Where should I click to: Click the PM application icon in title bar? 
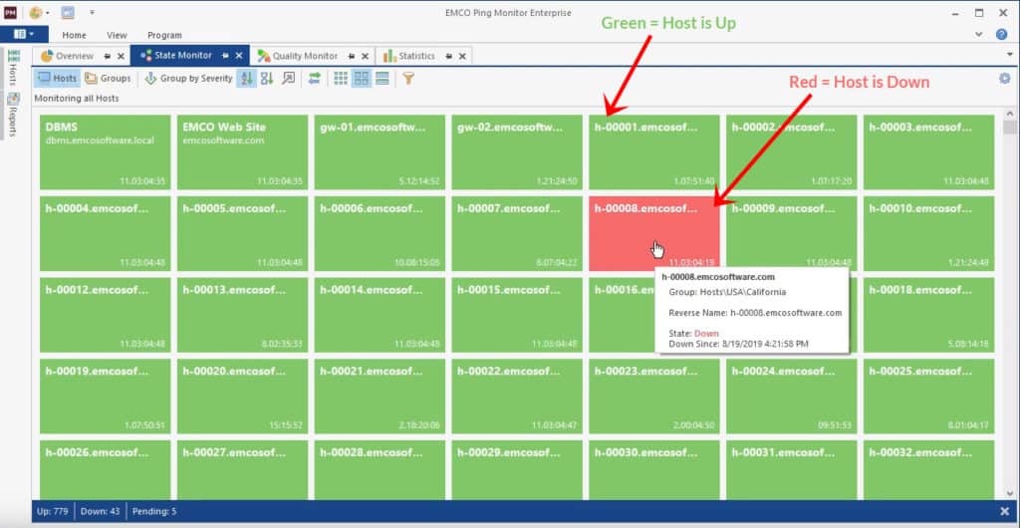[x=10, y=12]
